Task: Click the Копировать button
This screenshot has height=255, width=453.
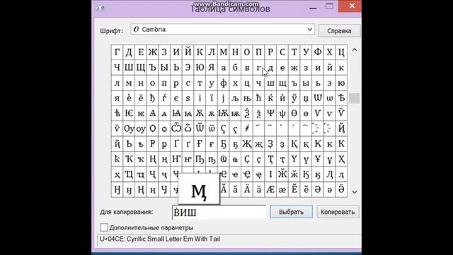Action: pyautogui.click(x=338, y=212)
